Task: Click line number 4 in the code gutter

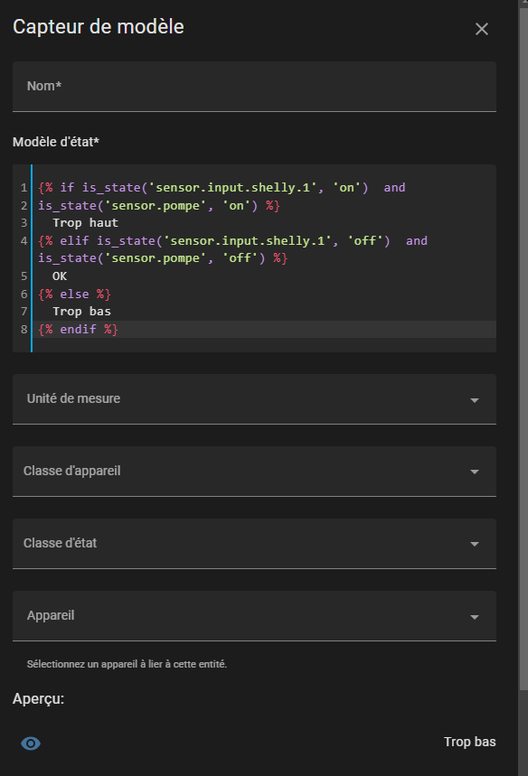Action: click(24, 241)
